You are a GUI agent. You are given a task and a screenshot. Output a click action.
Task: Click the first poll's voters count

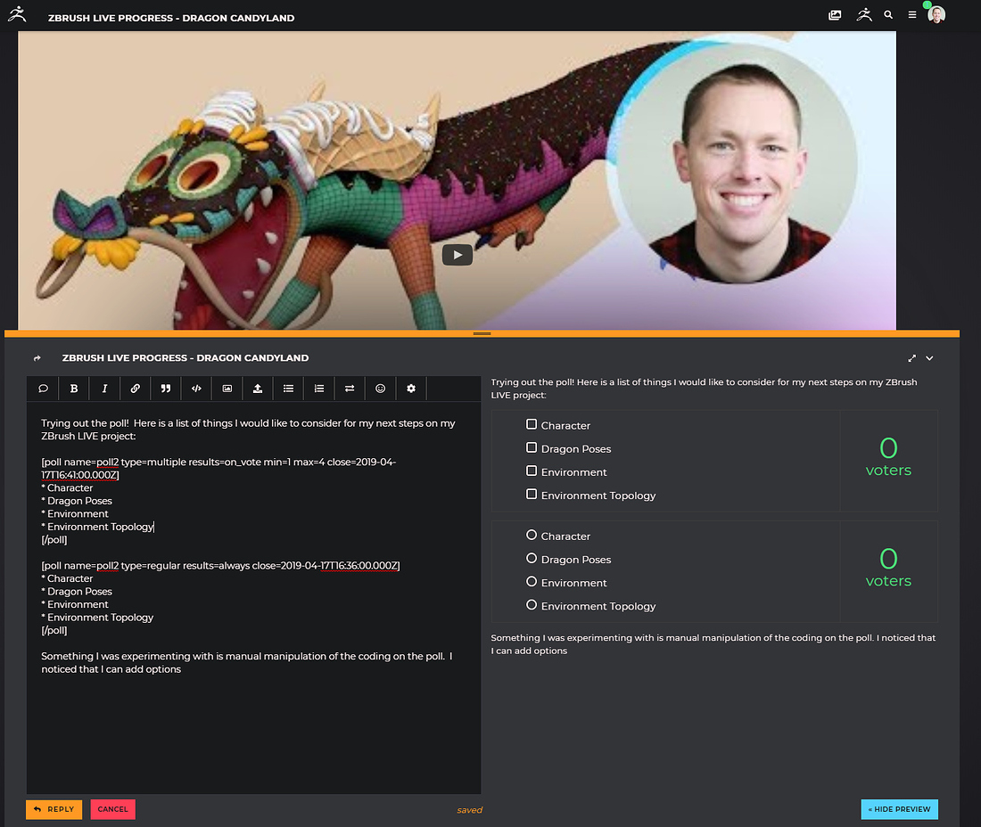pyautogui.click(x=888, y=458)
